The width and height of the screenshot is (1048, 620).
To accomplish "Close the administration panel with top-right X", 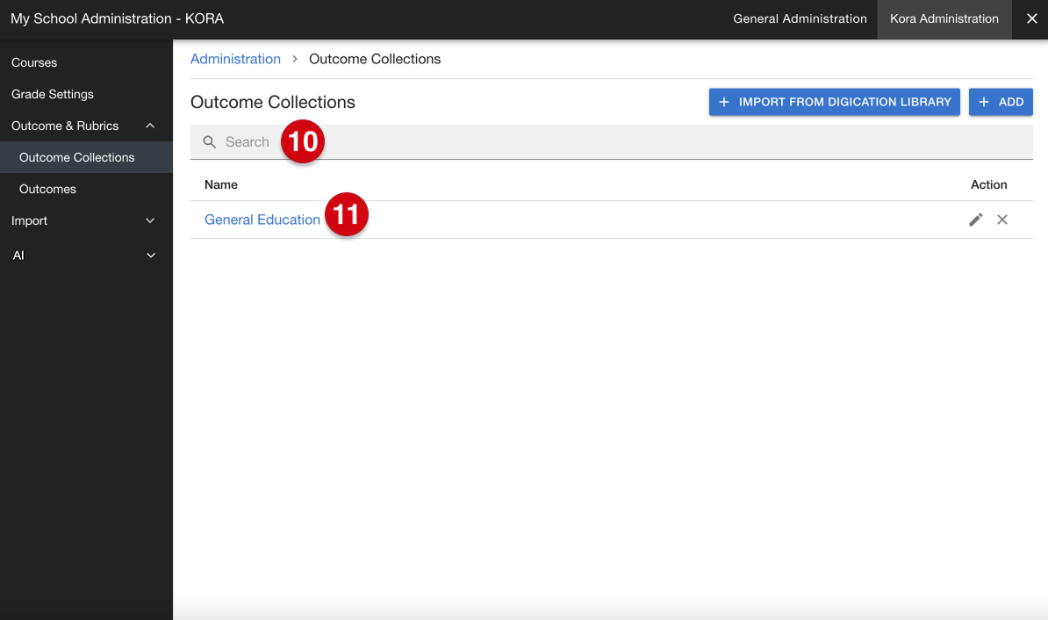I will (1031, 18).
